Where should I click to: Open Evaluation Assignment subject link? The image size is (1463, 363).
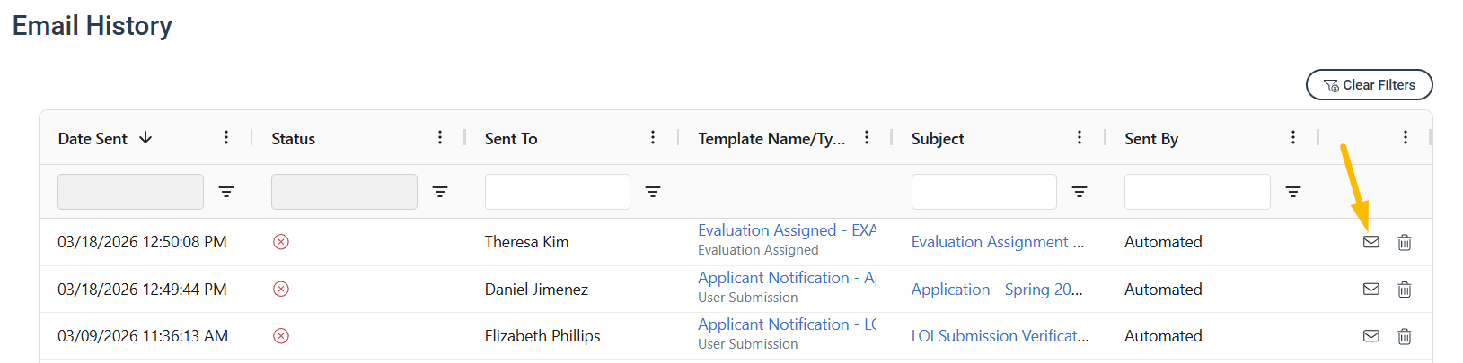(x=998, y=242)
